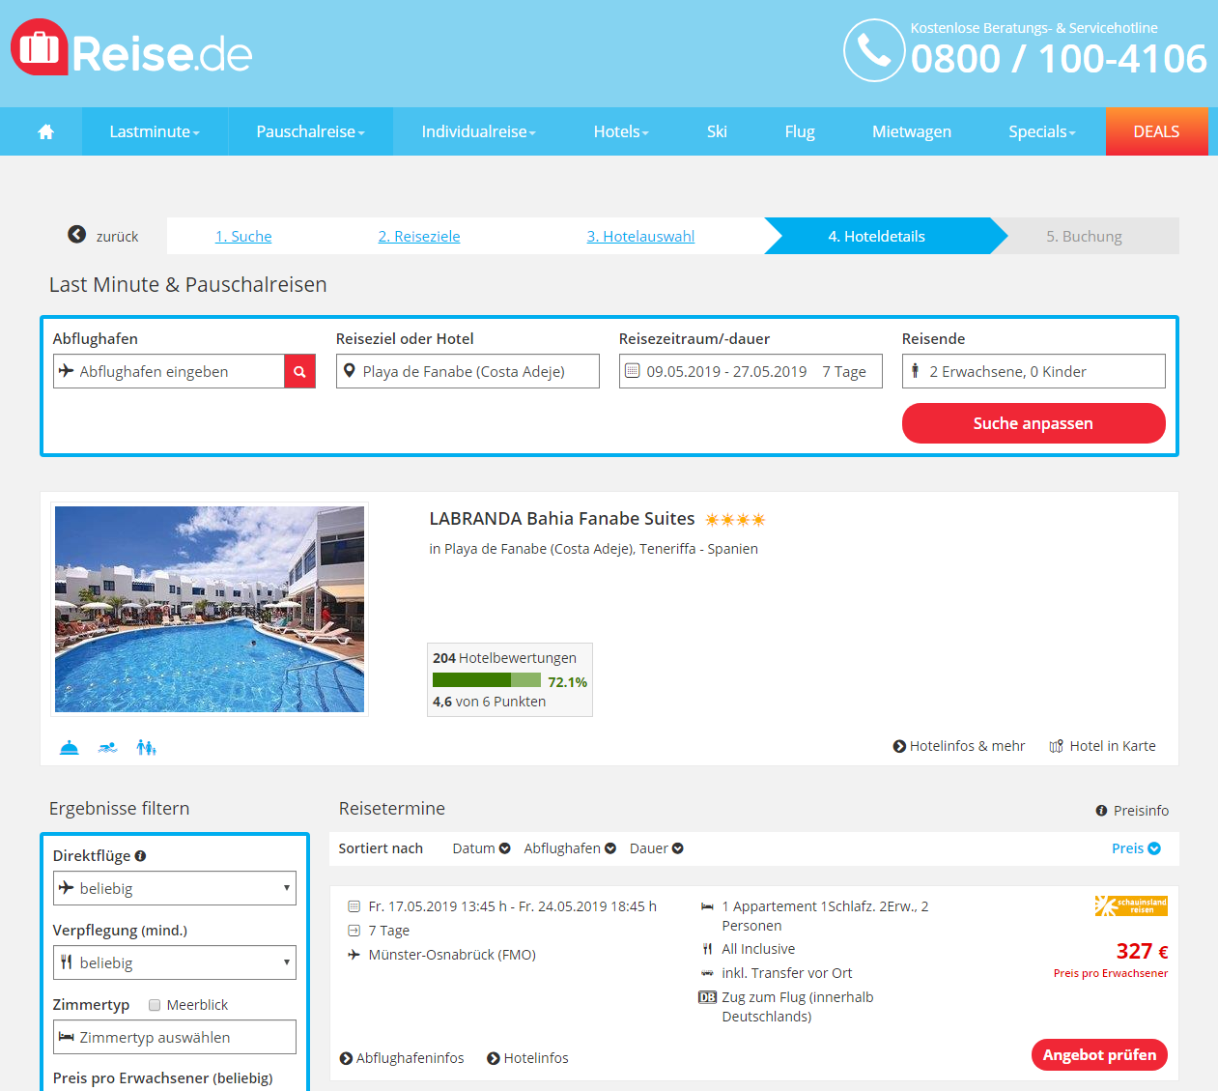Click the Direktflüge info icon
This screenshot has width=1218, height=1091.
[x=140, y=855]
